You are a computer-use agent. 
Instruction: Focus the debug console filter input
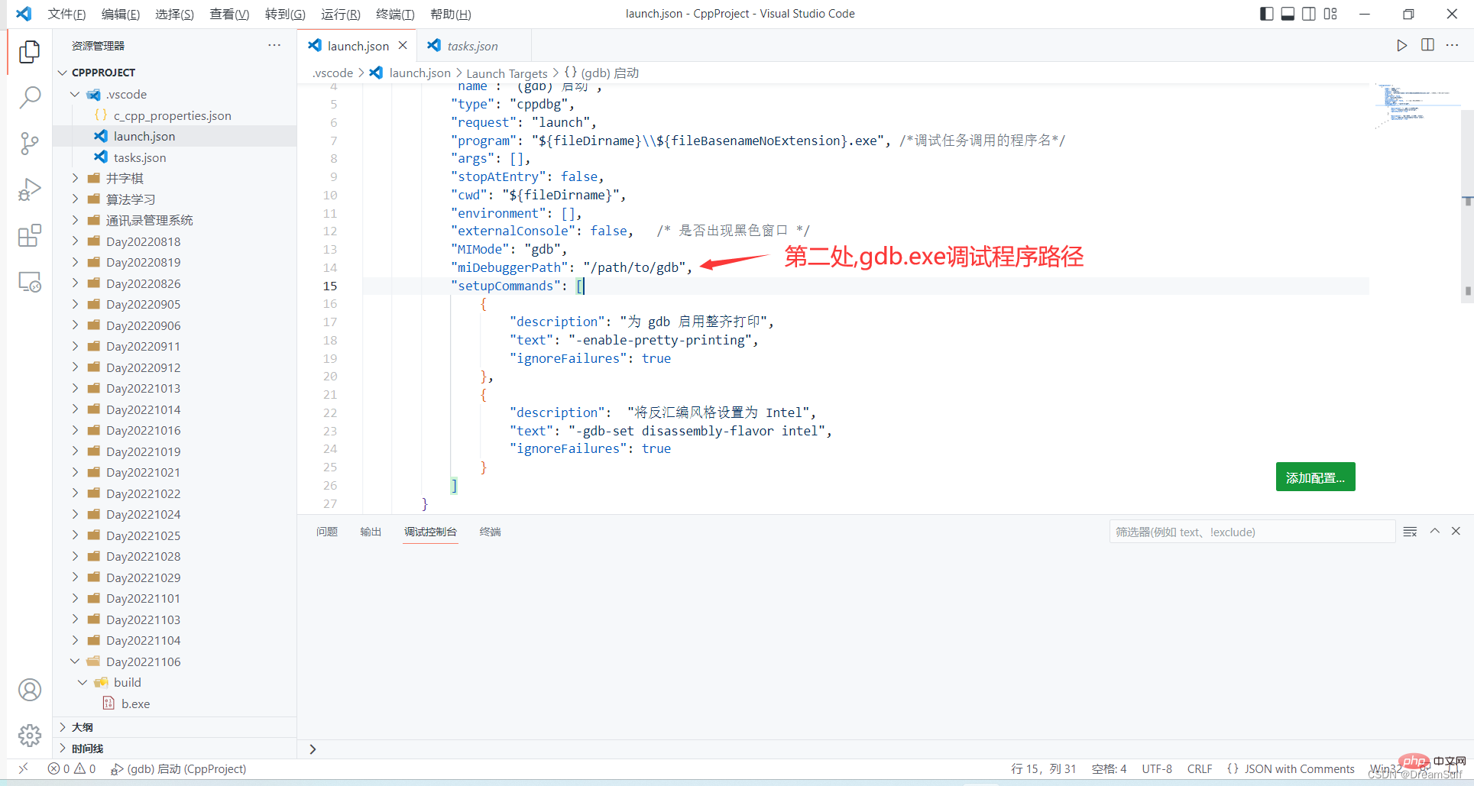[1251, 532]
